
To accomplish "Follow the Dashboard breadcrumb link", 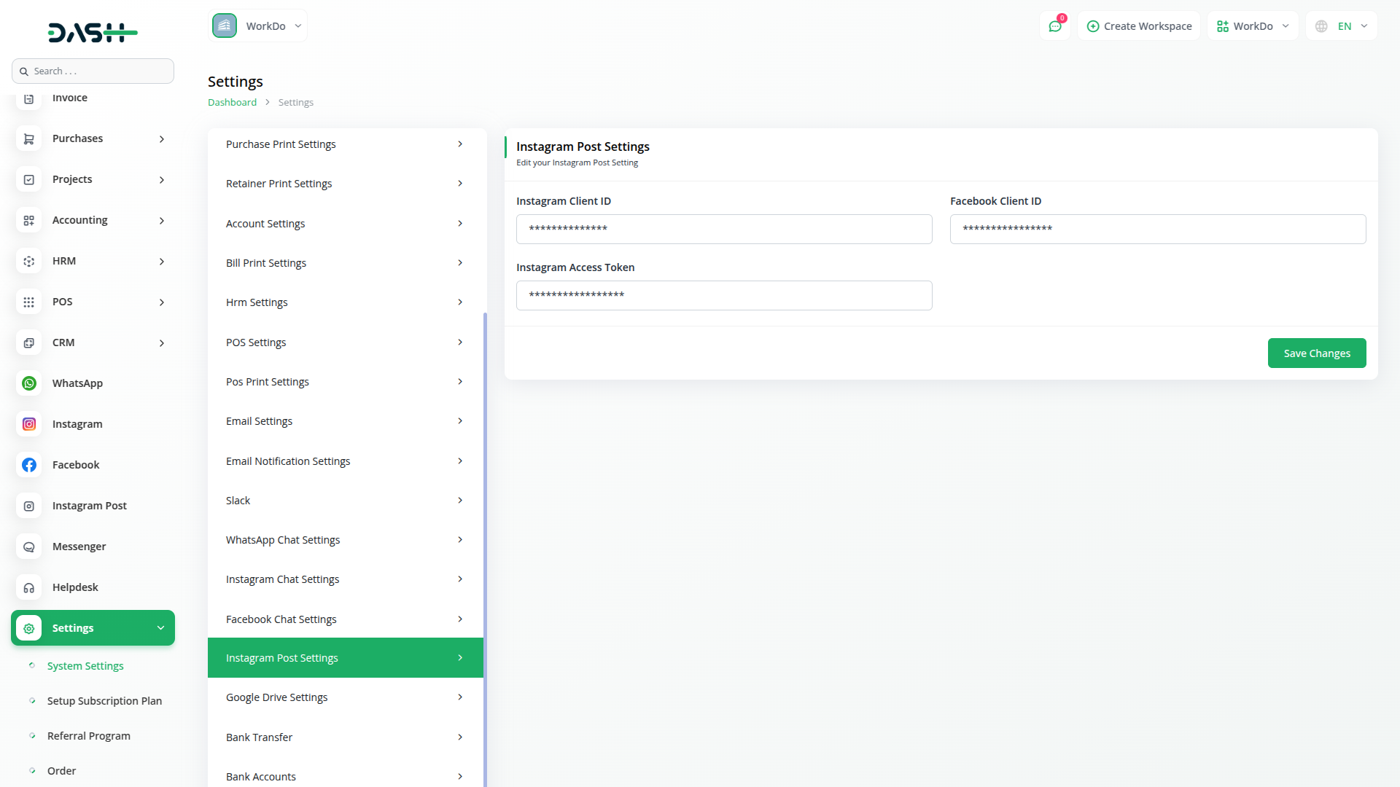I will pyautogui.click(x=232, y=103).
